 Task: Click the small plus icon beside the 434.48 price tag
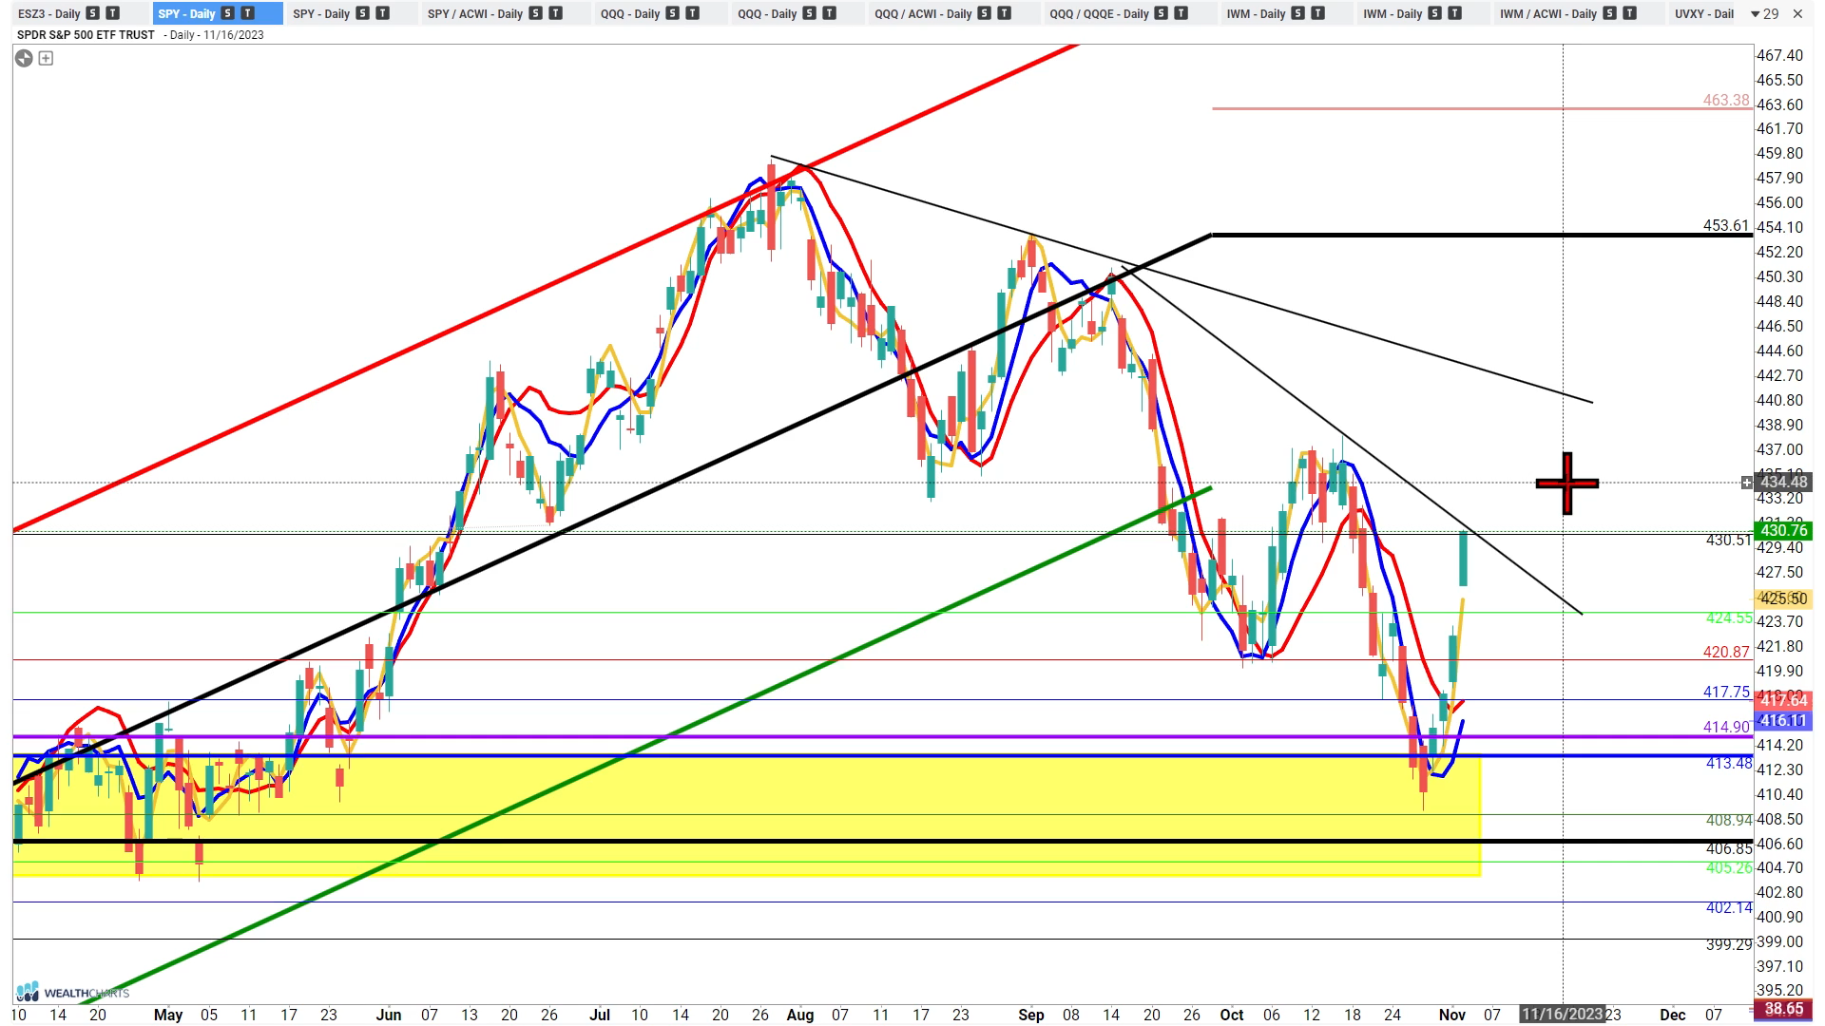coord(1746,483)
